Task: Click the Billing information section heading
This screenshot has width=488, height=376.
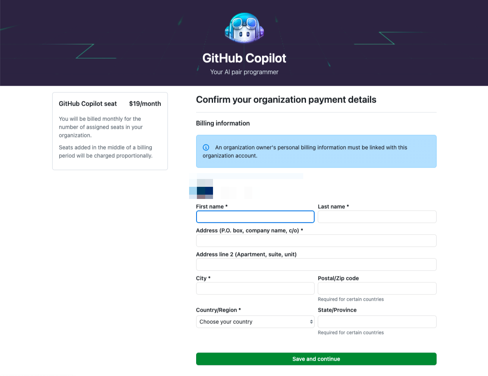Action: 223,123
